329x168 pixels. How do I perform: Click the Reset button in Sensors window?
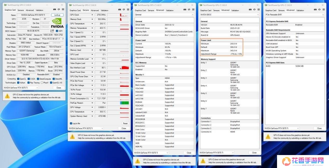coord(125,123)
